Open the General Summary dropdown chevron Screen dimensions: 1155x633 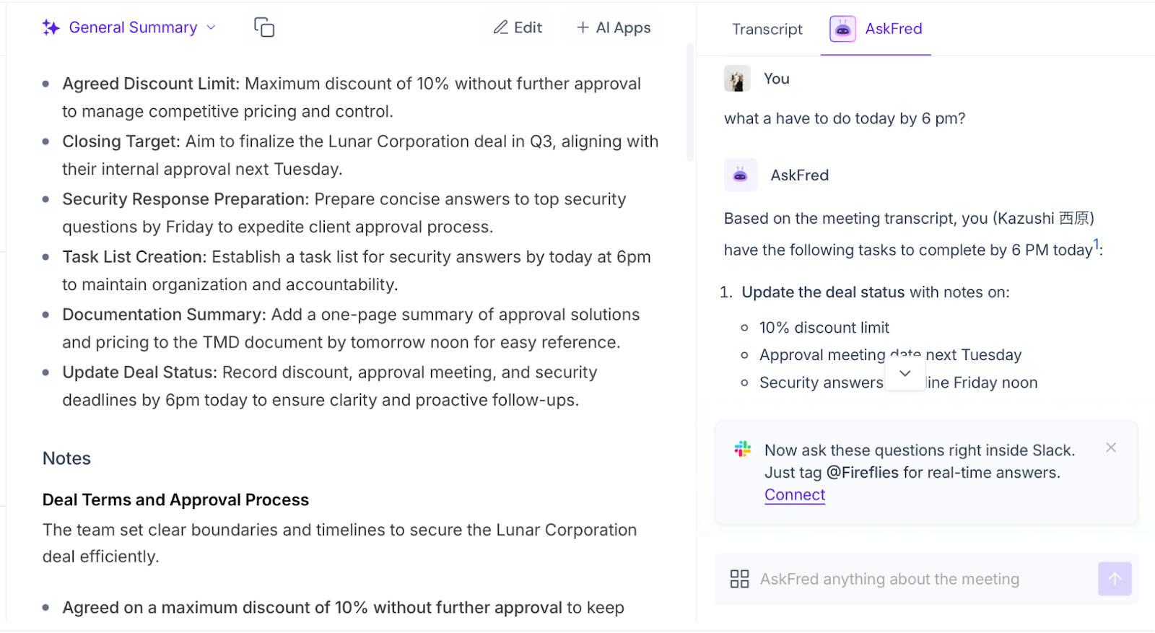point(211,28)
